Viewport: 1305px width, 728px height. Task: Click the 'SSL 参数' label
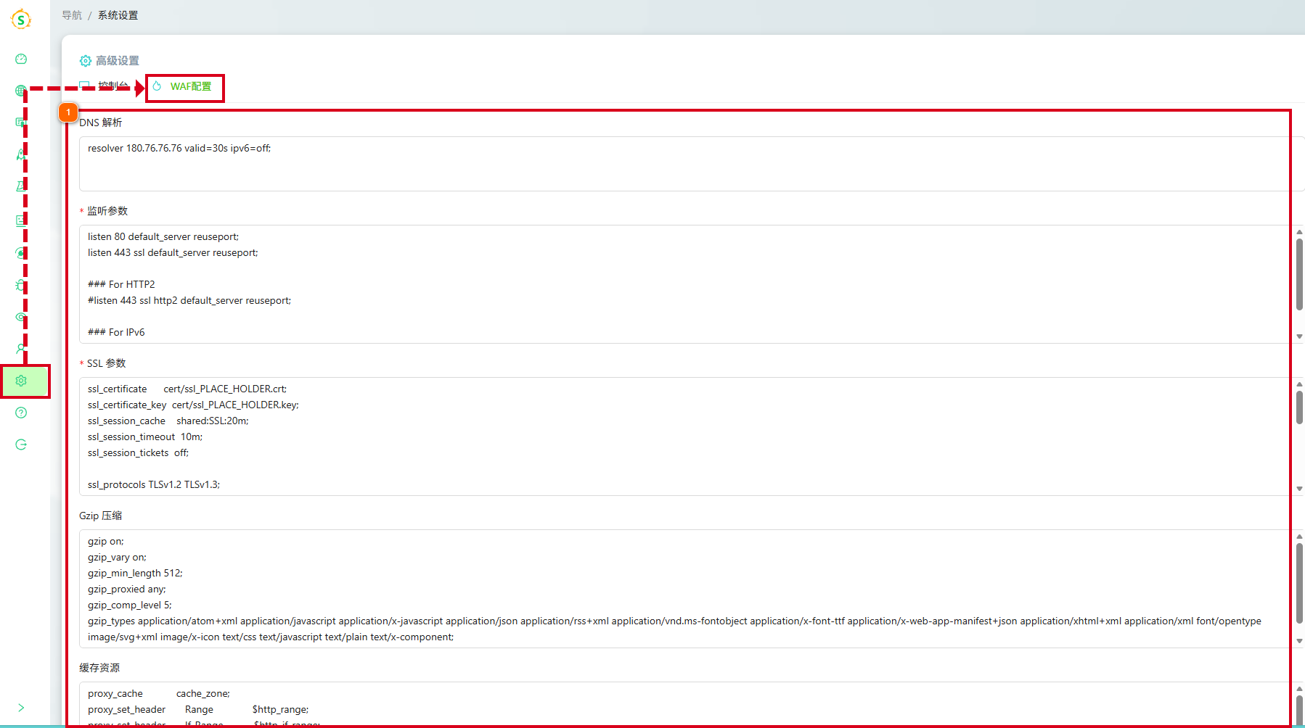coord(107,363)
